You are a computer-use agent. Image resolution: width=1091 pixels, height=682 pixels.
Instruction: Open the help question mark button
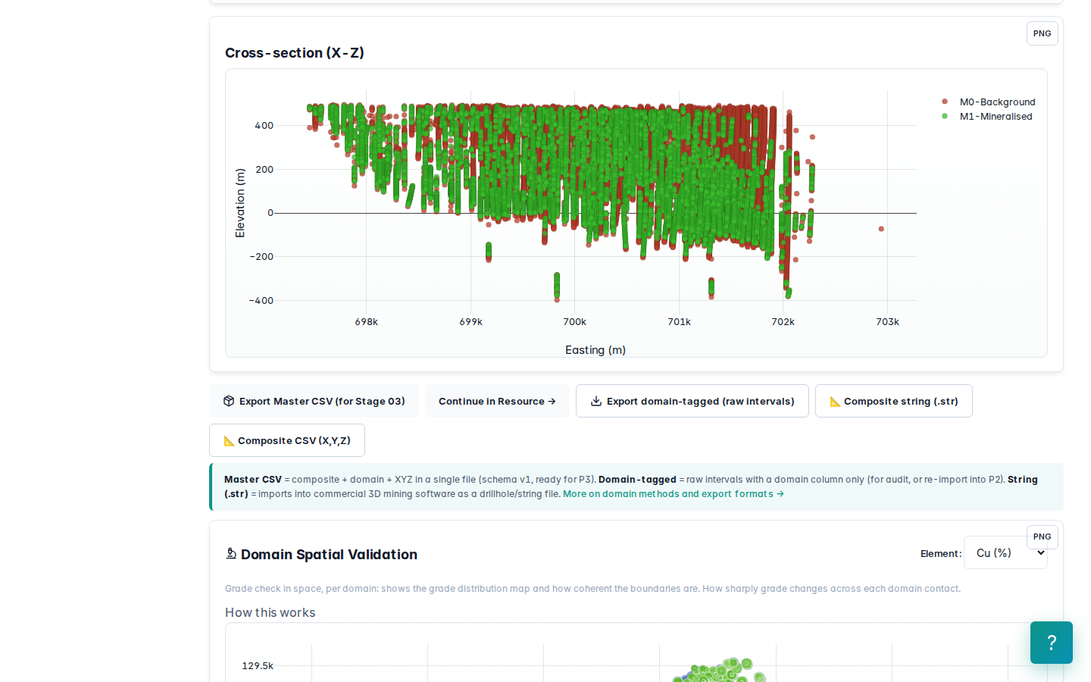(1052, 643)
